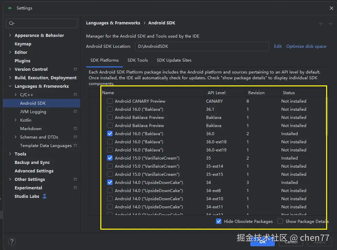Click SDK list vertical scrollbar
Image resolution: width=337 pixels, height=250 pixels.
click(x=327, y=117)
